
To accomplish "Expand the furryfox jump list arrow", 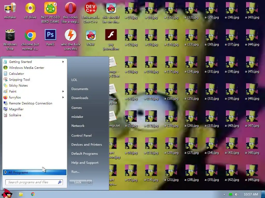I will (63, 97).
